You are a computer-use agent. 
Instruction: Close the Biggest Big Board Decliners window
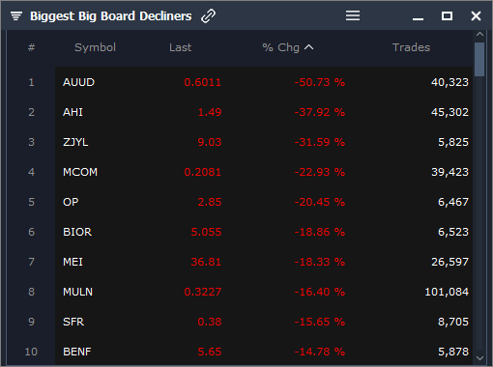476,15
